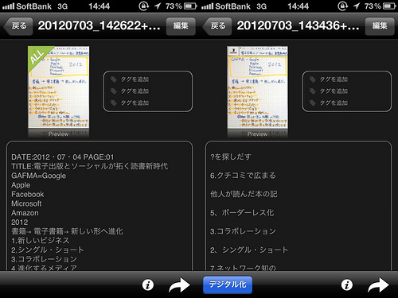Tap the Apple line in the text
This screenshot has width=398, height=298.
[x=21, y=185]
